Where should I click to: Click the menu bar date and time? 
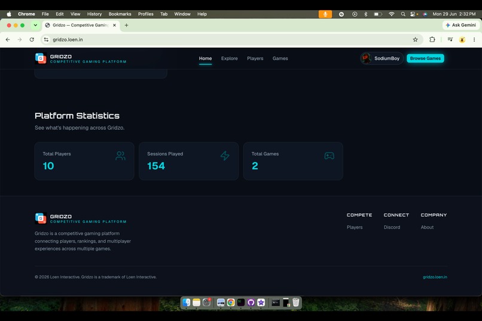coord(454,14)
